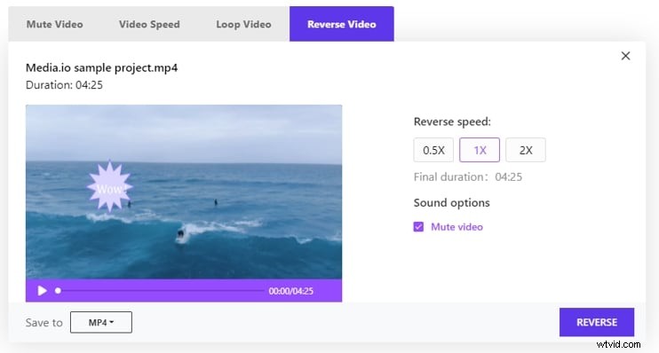The image size is (659, 353).
Task: Open the Video Speed tab
Action: [149, 24]
